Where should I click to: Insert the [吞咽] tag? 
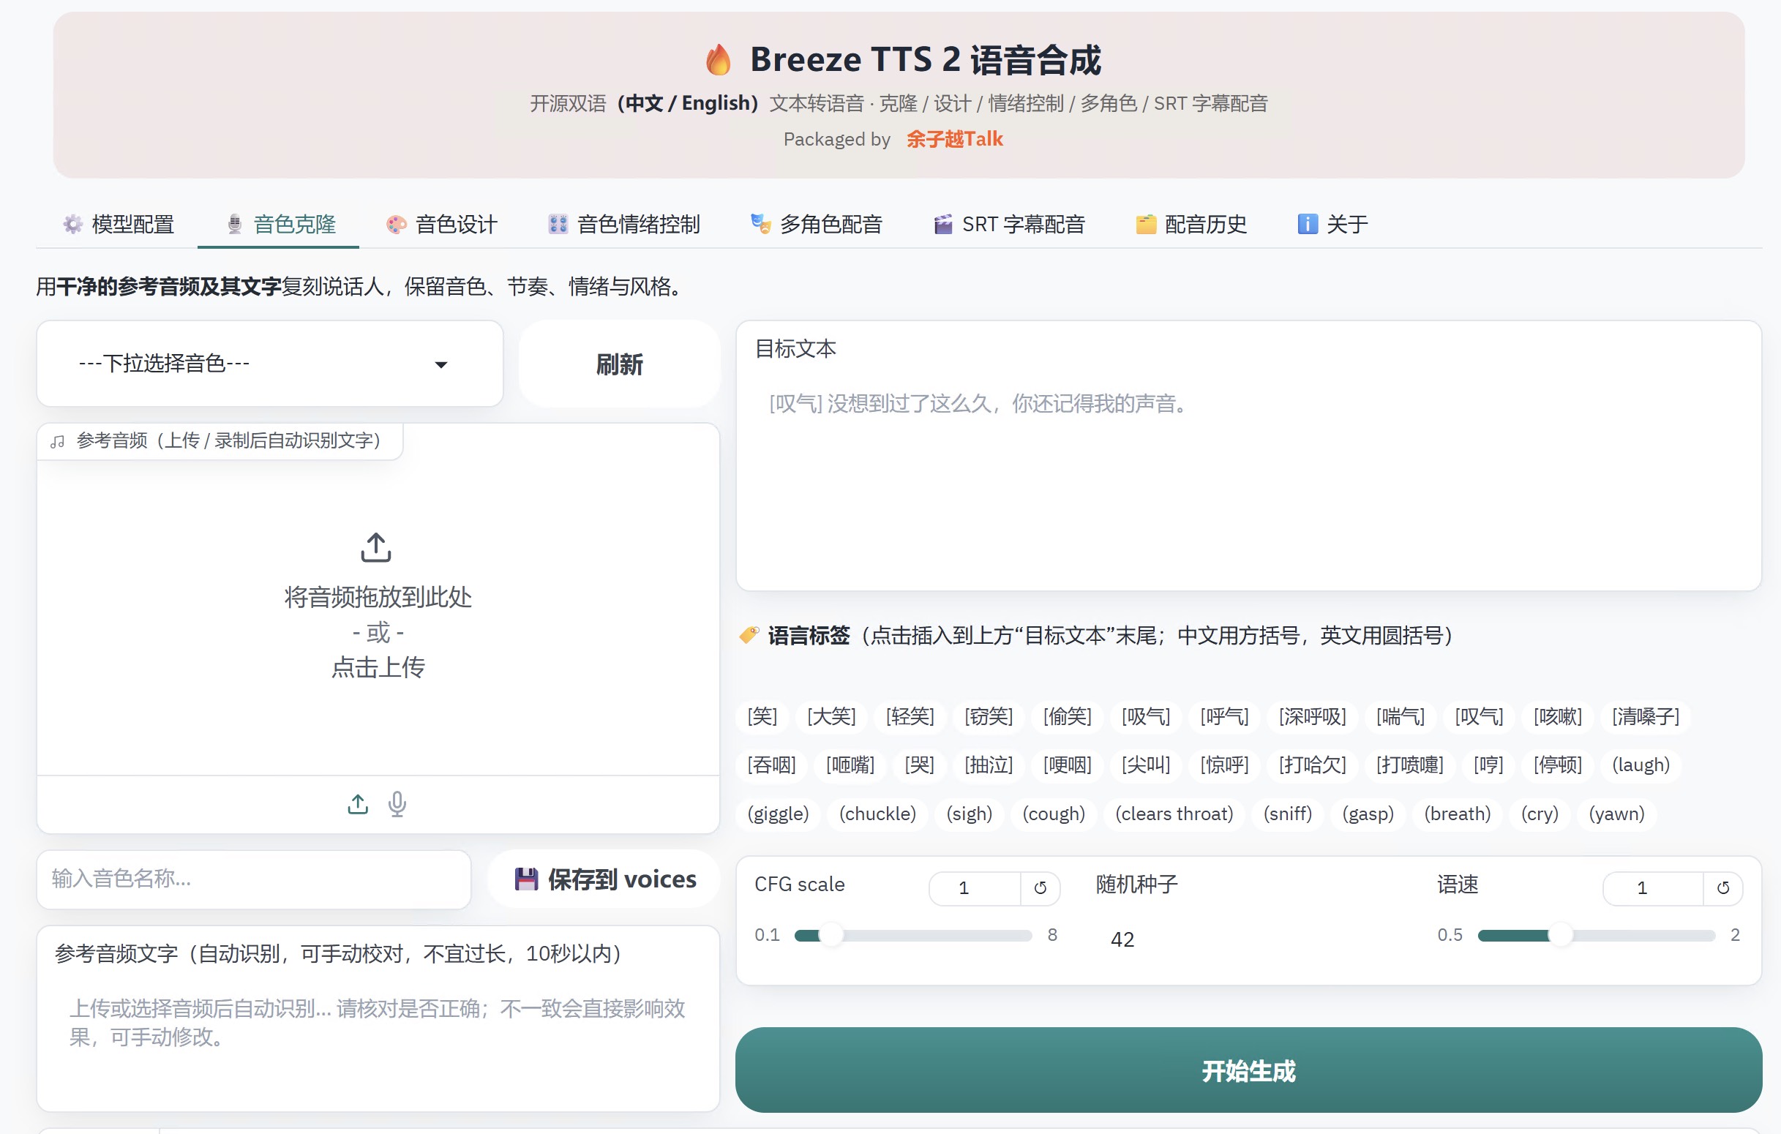pos(771,765)
